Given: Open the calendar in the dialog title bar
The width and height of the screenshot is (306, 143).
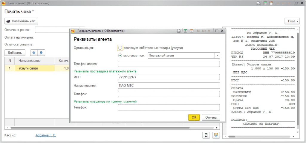Looking at the screenshot, I should tap(192, 31).
